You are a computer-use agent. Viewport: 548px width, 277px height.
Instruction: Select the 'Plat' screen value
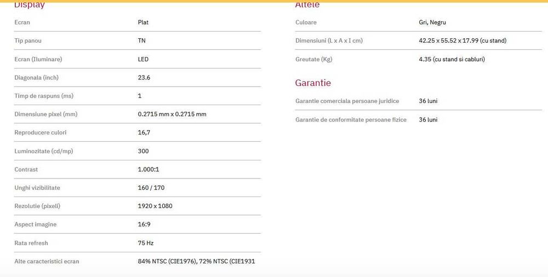coord(143,22)
